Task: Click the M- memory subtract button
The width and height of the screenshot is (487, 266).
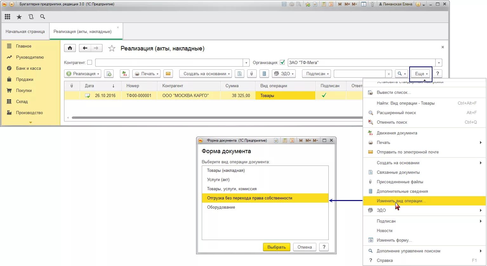Action: tap(354, 4)
